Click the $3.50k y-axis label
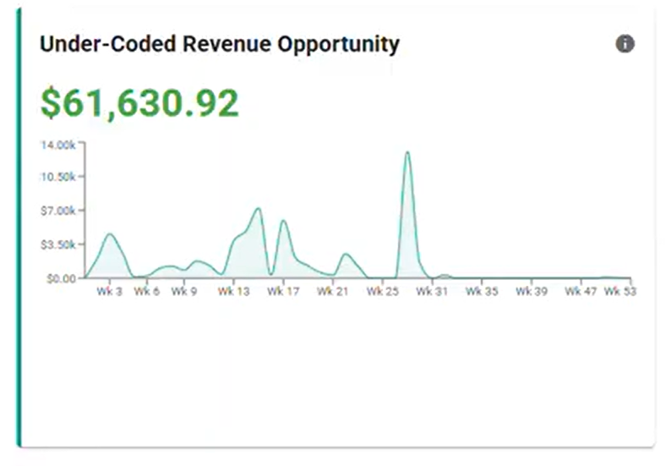 [58, 244]
